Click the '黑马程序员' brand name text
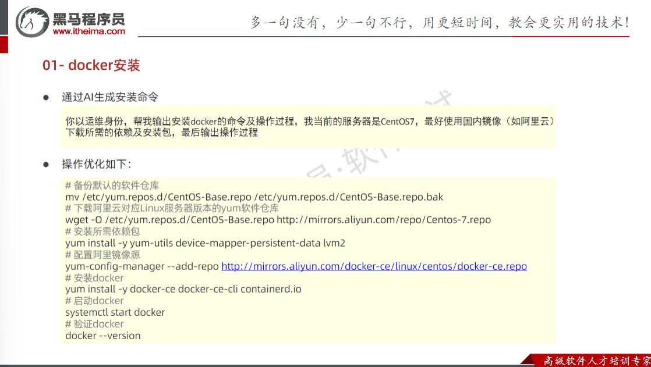 [89, 19]
